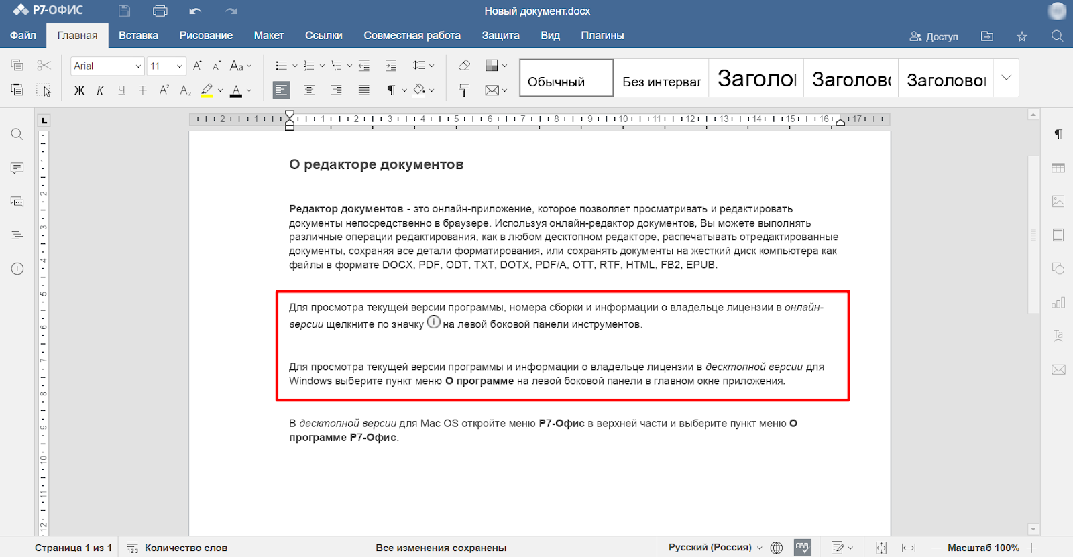Click the Доступ sharing button
This screenshot has width=1073, height=557.
(934, 36)
